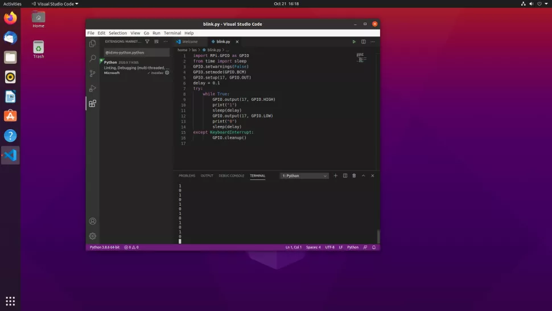The image size is (552, 311).
Task: Select the Python interpreter in status bar
Action: (x=105, y=247)
